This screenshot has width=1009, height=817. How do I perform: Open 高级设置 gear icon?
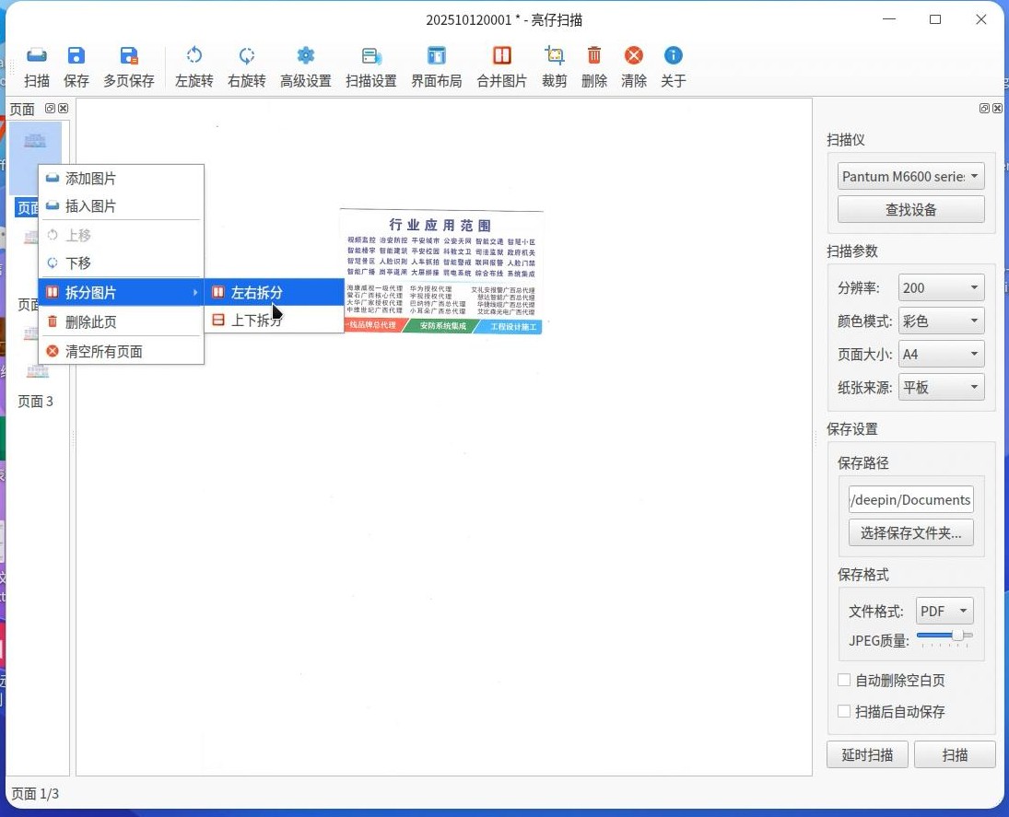(x=306, y=56)
